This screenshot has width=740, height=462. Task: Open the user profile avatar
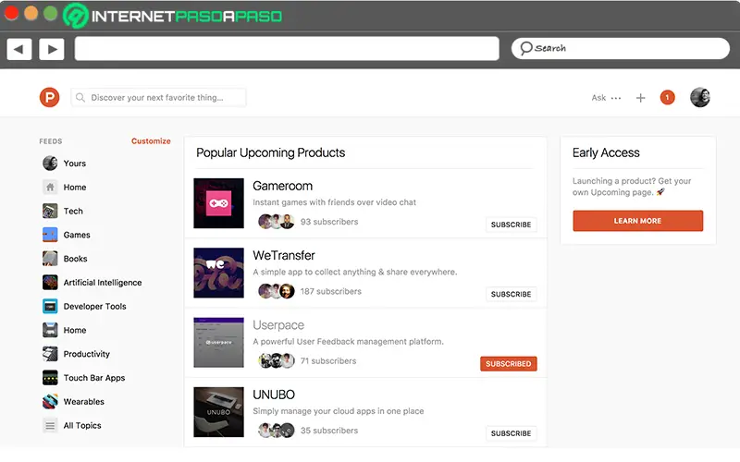click(700, 97)
